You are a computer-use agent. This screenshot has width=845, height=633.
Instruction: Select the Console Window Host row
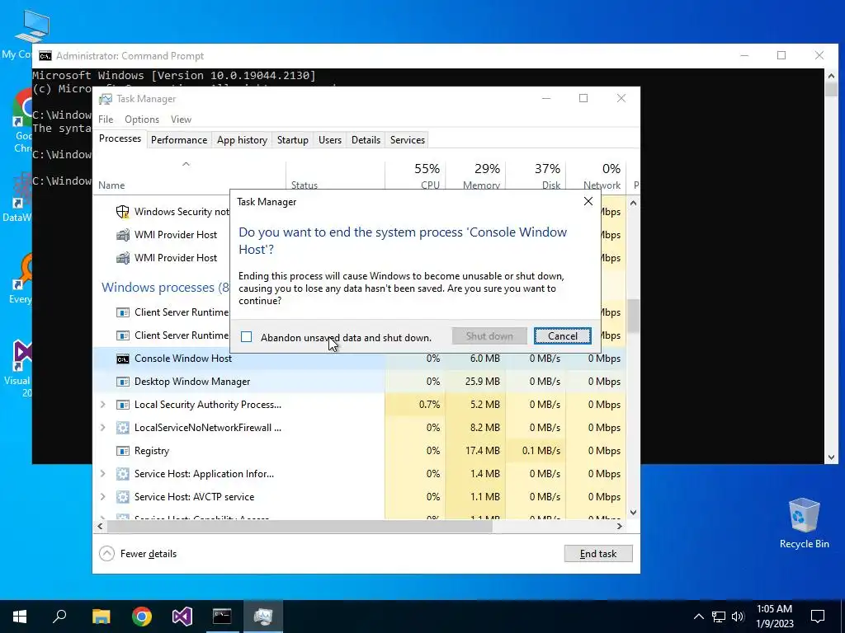click(360, 359)
